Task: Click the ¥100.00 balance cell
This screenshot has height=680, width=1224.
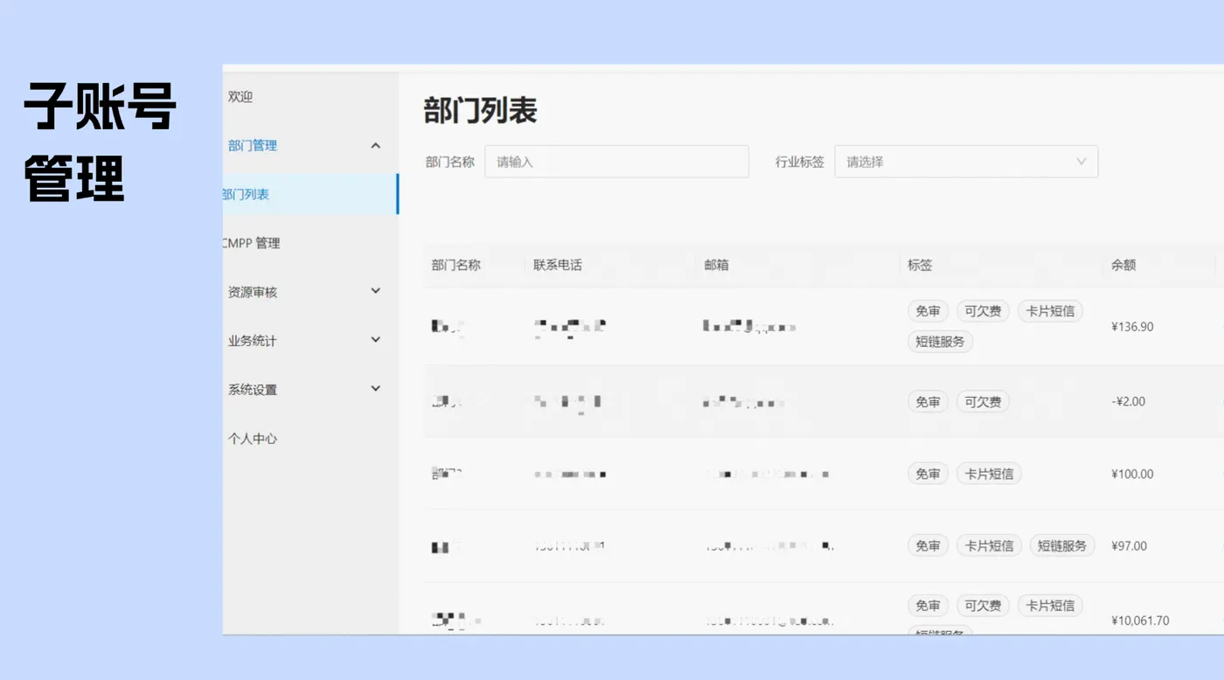Action: point(1132,474)
